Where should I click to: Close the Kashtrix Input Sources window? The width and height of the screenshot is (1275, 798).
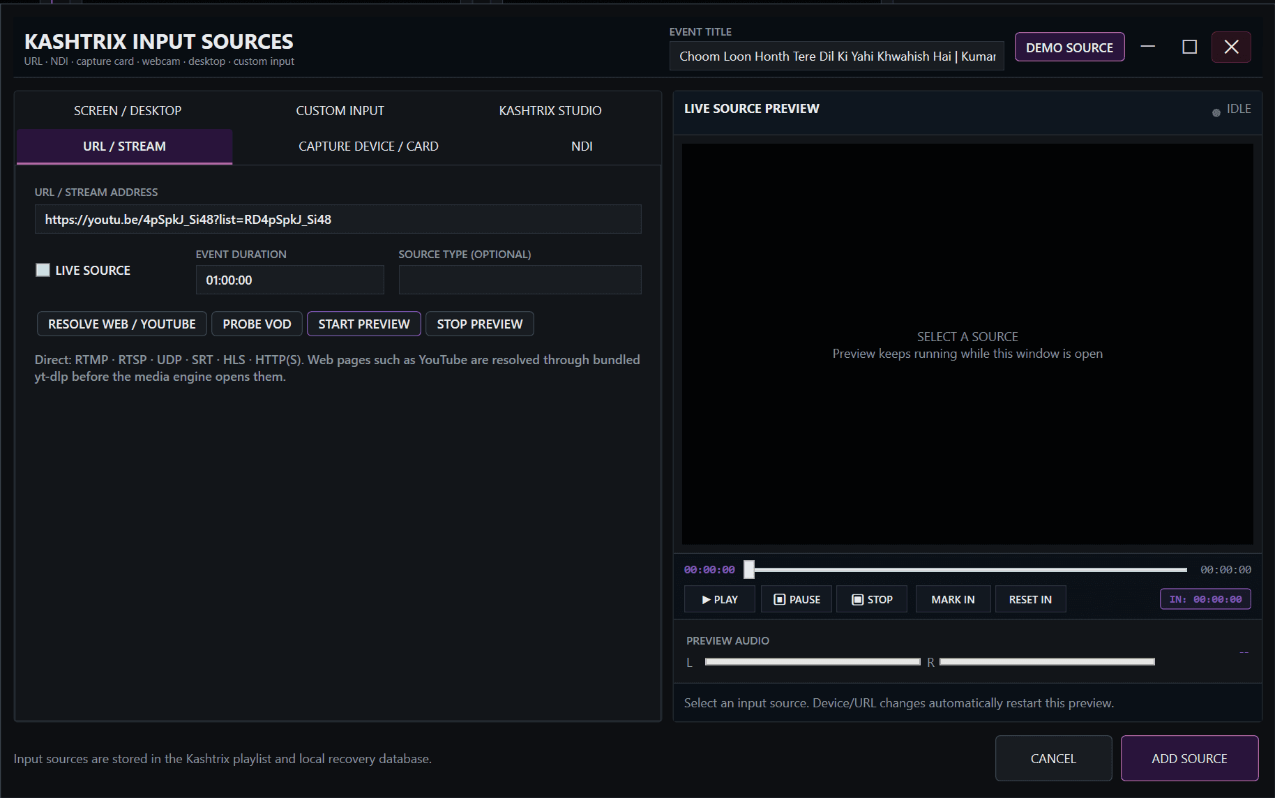point(1231,47)
